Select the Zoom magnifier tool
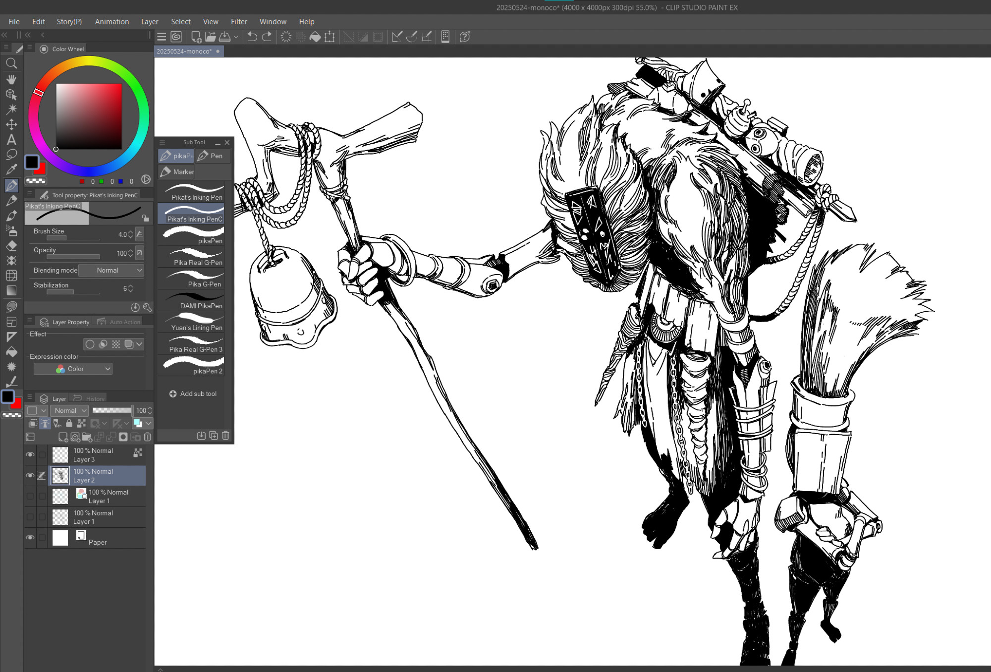The width and height of the screenshot is (991, 672). 11,63
